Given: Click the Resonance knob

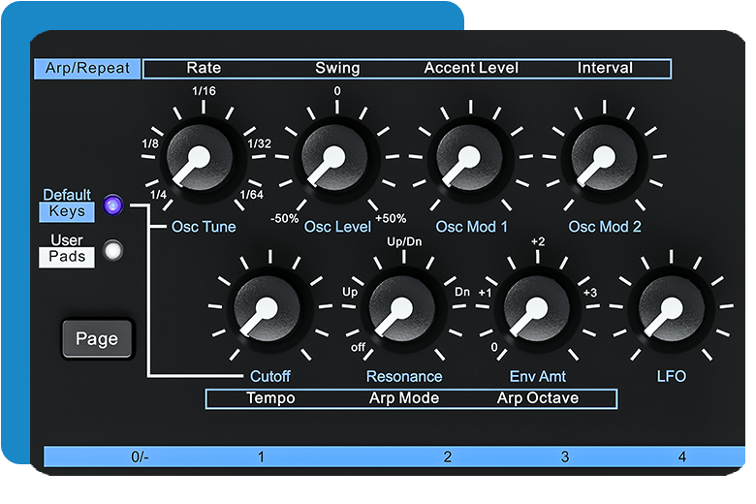Looking at the screenshot, I should (x=404, y=310).
